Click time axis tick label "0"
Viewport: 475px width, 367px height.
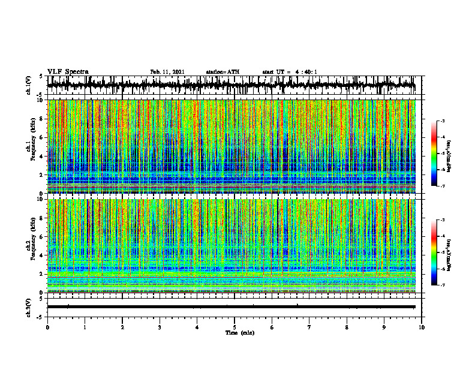pyautogui.click(x=47, y=327)
